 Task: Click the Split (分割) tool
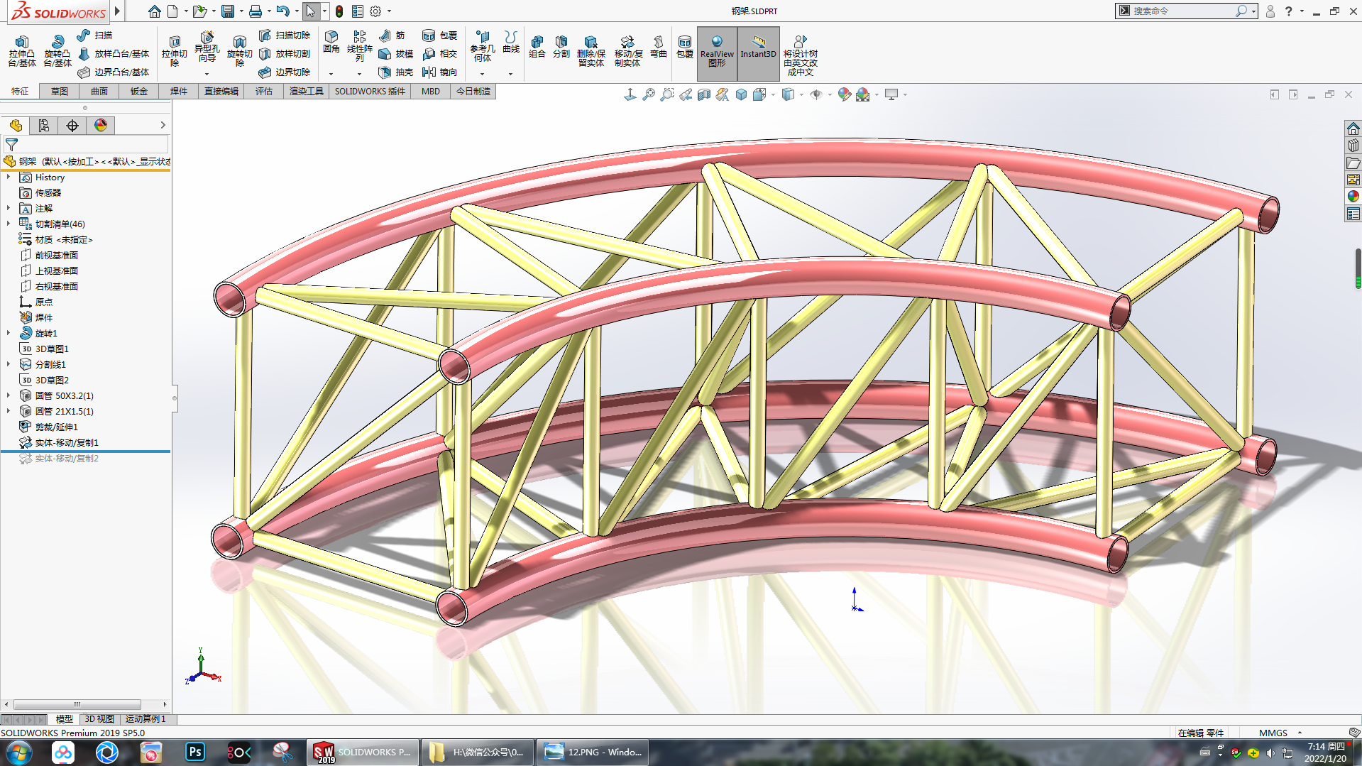tap(561, 47)
